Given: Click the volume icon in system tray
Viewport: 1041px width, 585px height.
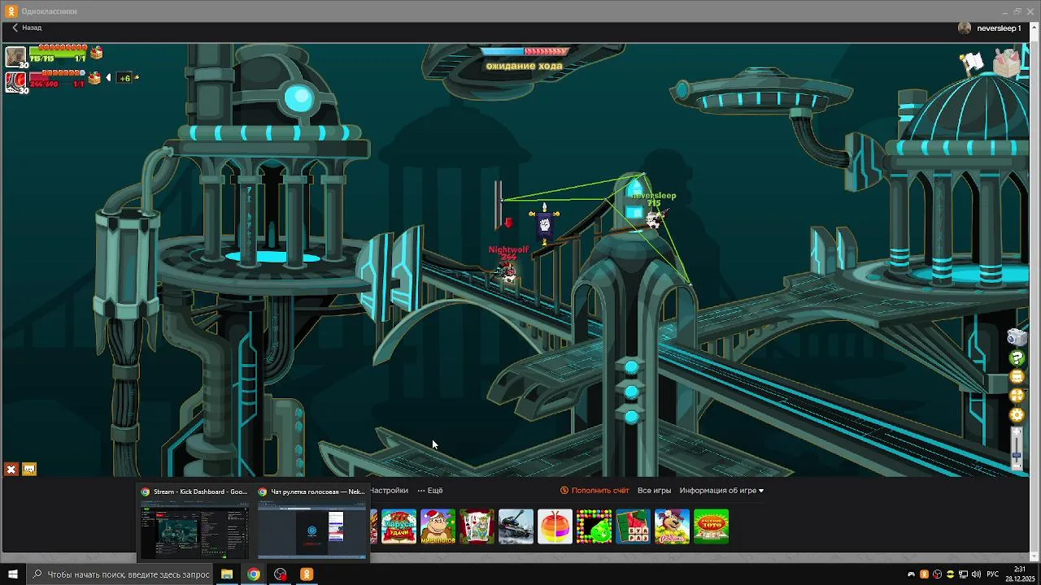Looking at the screenshot, I should 976,574.
